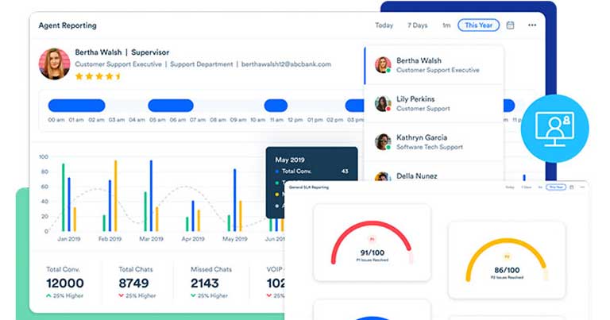
Task: Click the blue video agent monitor icon
Action: (x=554, y=129)
